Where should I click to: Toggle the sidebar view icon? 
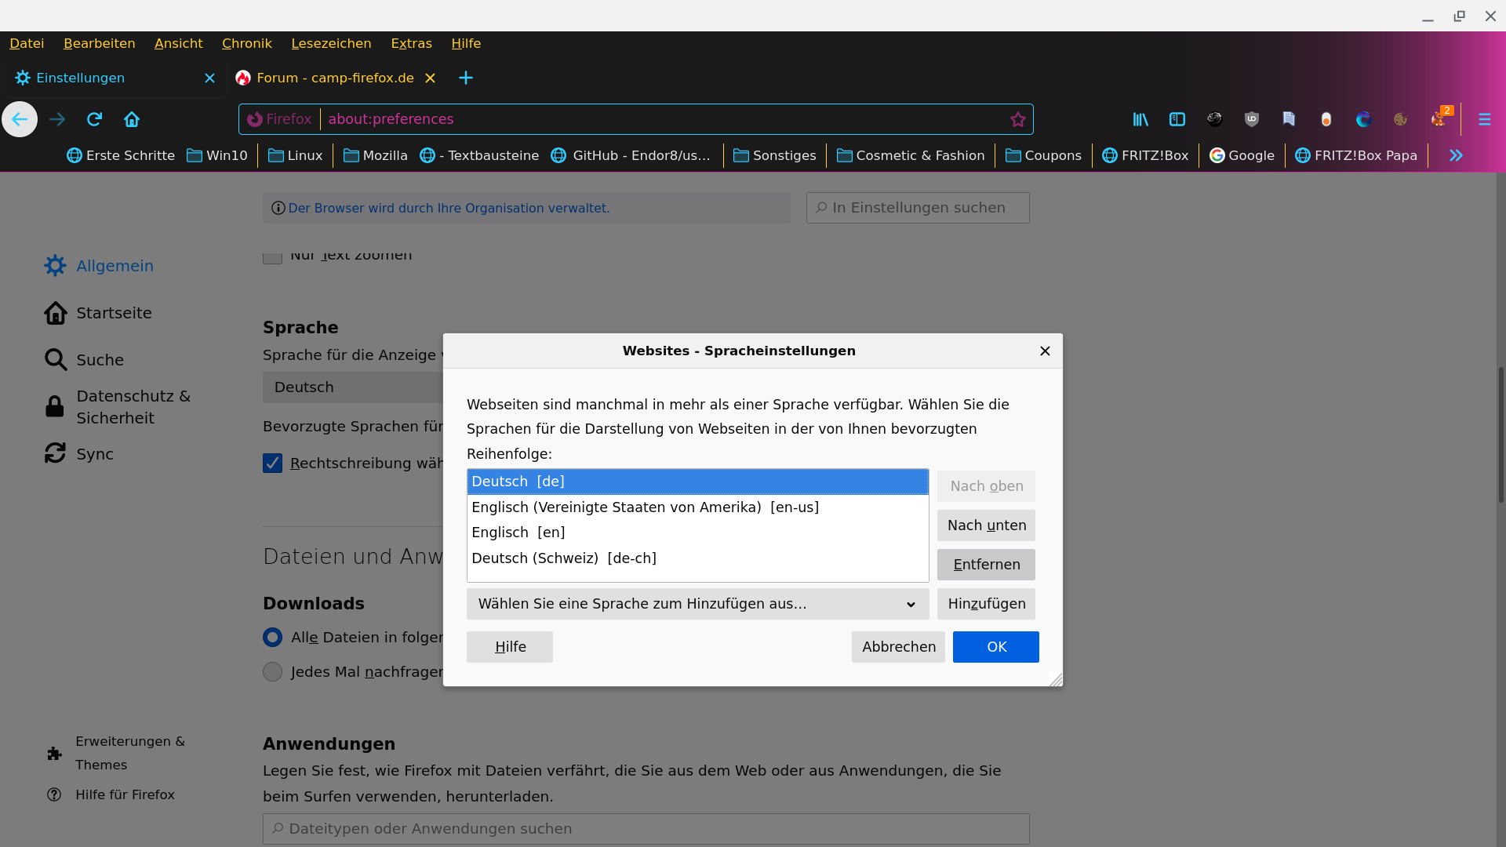pyautogui.click(x=1177, y=119)
